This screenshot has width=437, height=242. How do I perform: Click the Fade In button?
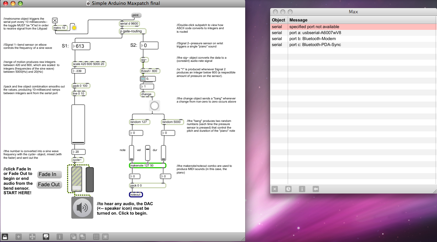[x=49, y=174]
